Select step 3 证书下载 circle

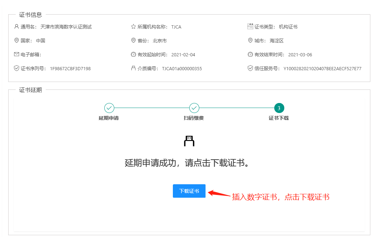[x=279, y=108]
